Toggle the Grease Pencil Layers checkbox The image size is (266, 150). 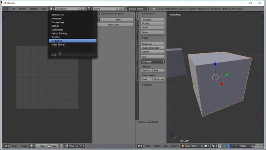click(99, 13)
